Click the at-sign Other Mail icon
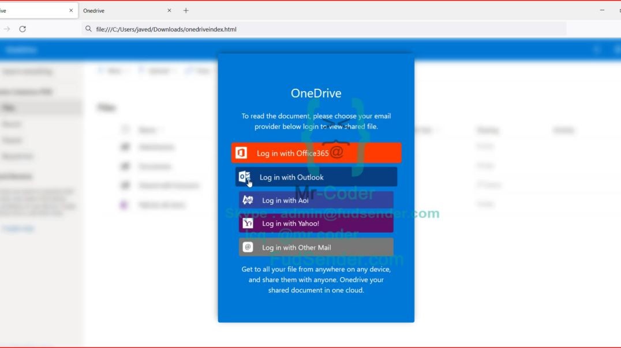The image size is (621, 348). pos(248,247)
